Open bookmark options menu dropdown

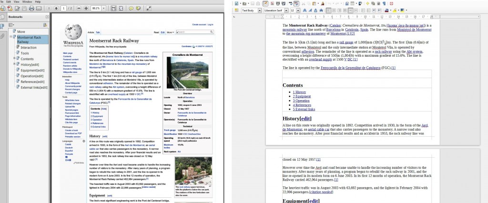[11, 25]
